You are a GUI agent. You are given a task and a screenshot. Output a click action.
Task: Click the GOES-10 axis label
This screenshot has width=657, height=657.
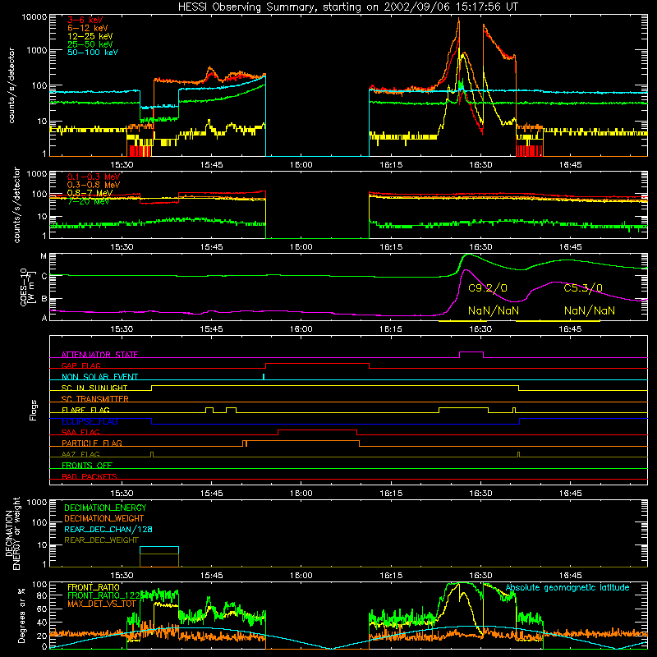[x=27, y=287]
